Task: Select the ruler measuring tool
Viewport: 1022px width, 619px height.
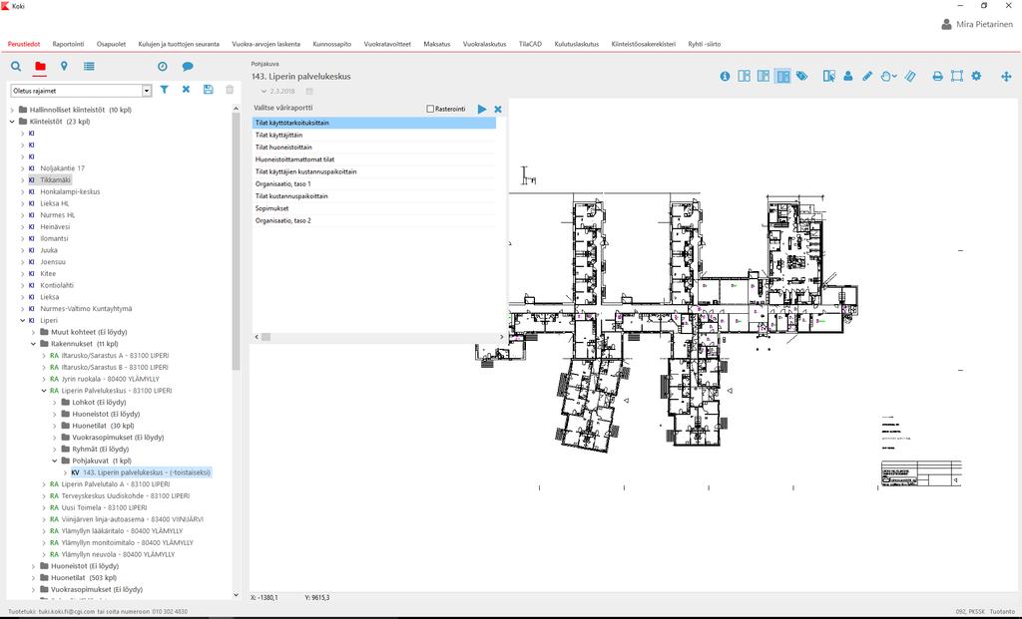Action: click(x=910, y=76)
